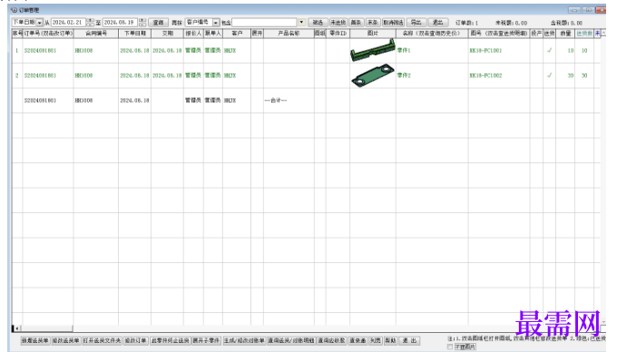
Task: Expand the 客户编号 filter field dropdown
Action: click(216, 23)
